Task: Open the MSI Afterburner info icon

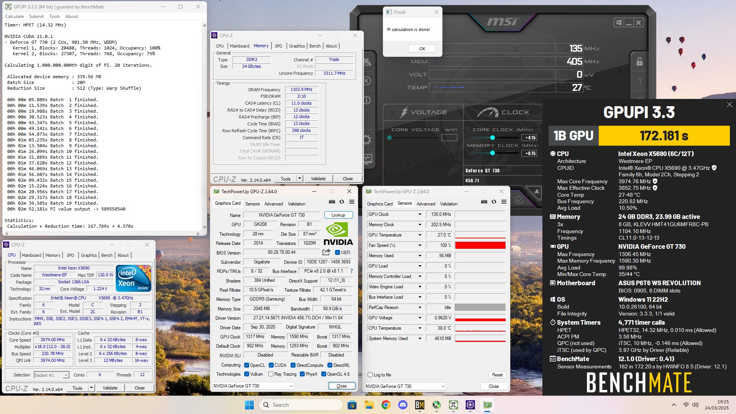Action: (x=367, y=100)
